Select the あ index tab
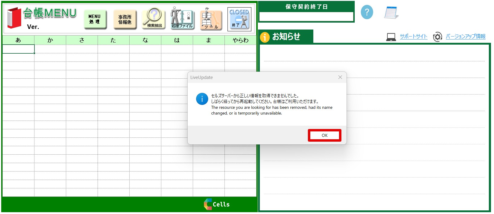The image size is (494, 214). 18,40
